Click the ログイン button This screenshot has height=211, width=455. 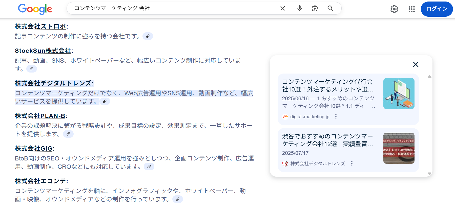click(x=437, y=9)
